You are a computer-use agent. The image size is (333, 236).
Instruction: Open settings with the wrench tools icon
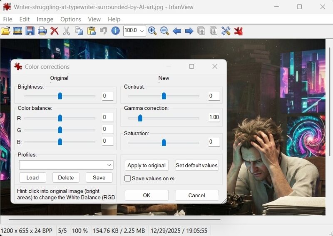pos(226,31)
